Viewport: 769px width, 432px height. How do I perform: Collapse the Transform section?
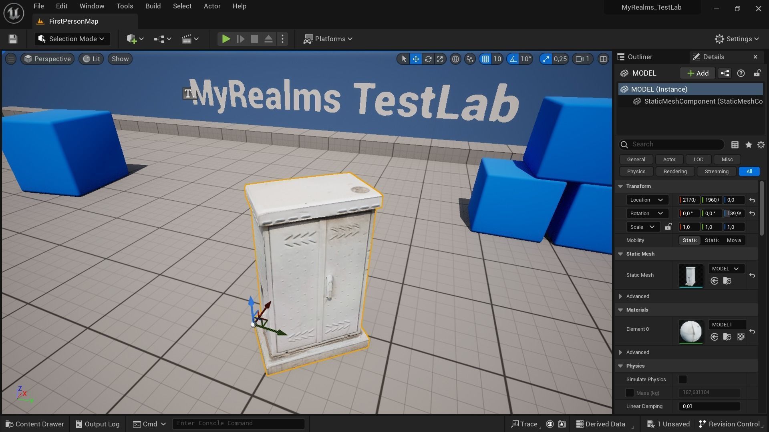(x=621, y=186)
